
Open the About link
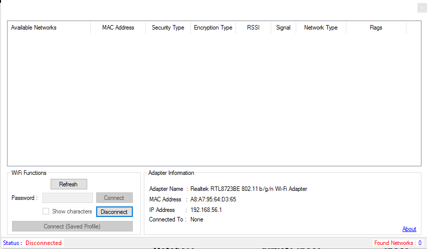(x=409, y=229)
